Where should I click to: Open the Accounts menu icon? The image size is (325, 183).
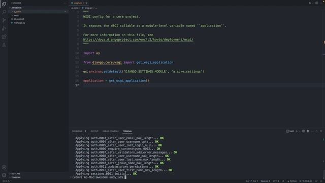point(4,167)
